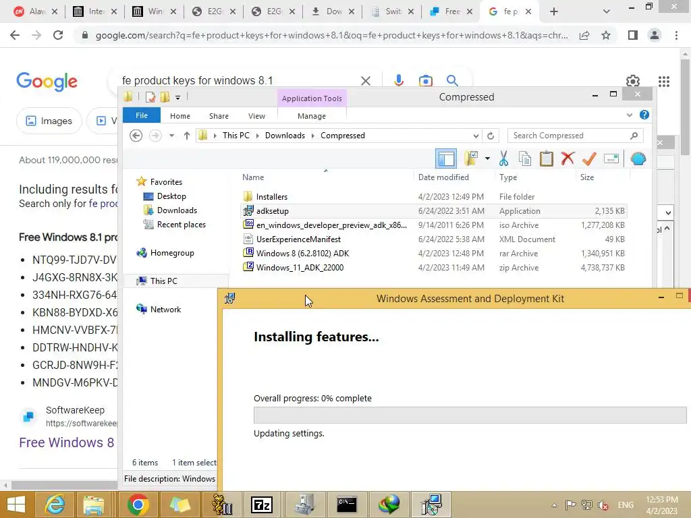
Task: Open folder options dropdown arrow in toolbar
Action: 487,159
